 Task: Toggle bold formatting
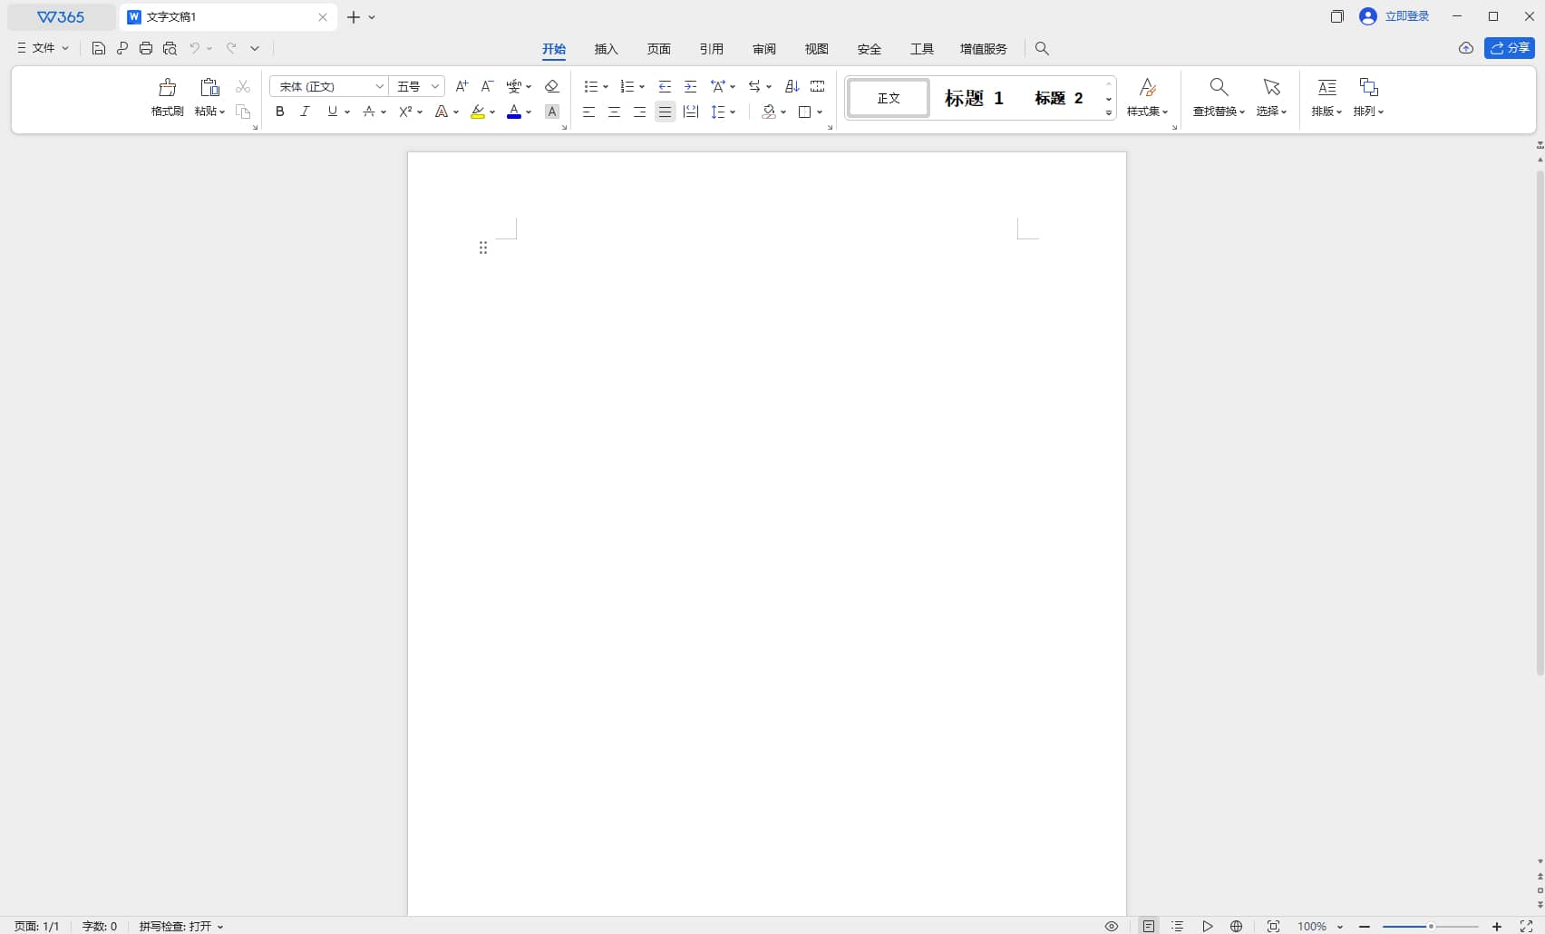tap(280, 112)
